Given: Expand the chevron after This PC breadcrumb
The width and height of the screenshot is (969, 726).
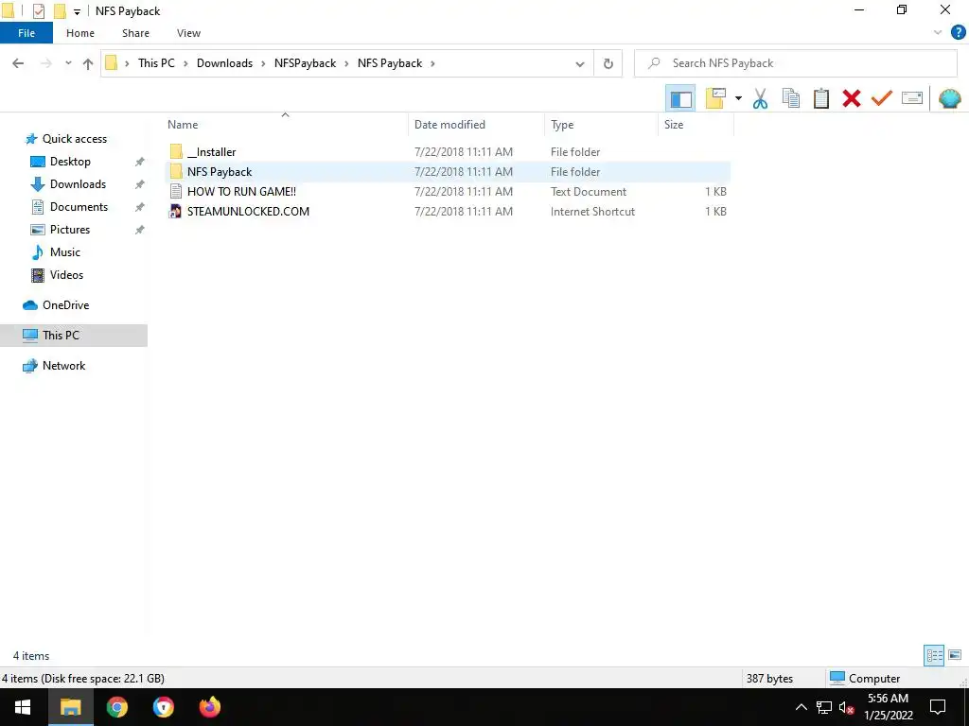Looking at the screenshot, I should point(185,63).
